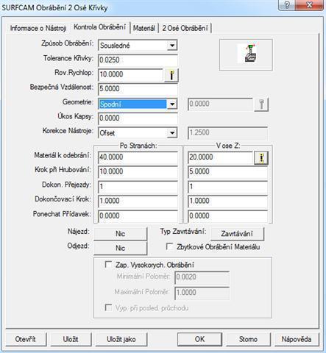Open the Způsob Obrábění dropdown
The image size is (326, 353).
[172, 46]
